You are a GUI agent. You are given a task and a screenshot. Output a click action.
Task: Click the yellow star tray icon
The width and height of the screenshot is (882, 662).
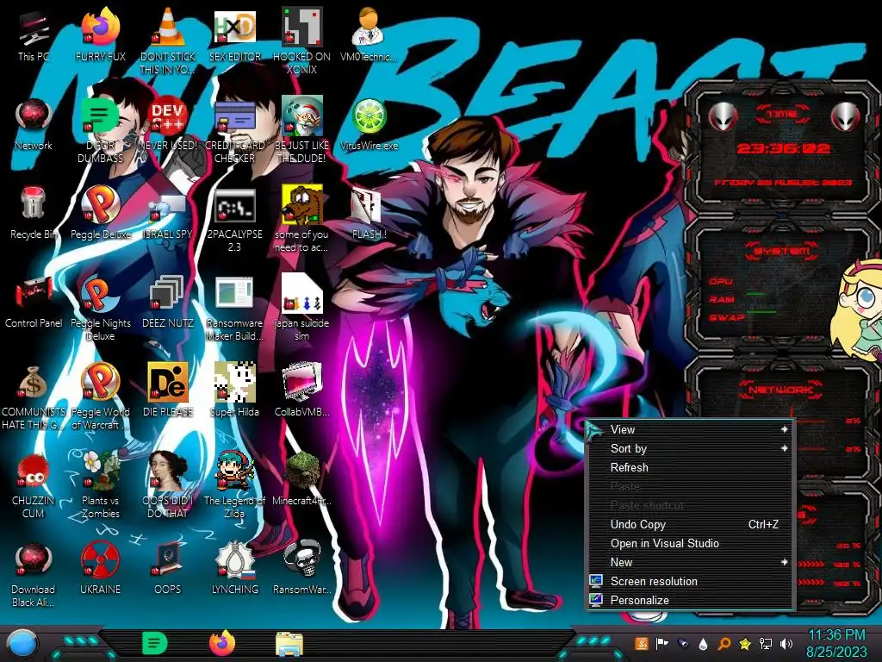pyautogui.click(x=745, y=643)
